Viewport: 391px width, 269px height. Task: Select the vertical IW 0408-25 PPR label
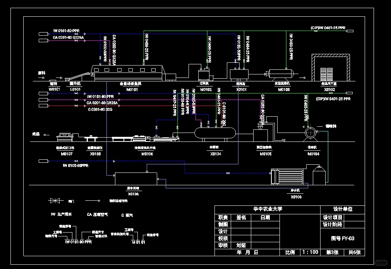tap(147, 47)
